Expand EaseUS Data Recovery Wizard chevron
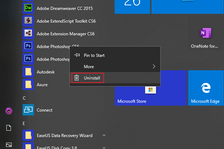 (104, 135)
